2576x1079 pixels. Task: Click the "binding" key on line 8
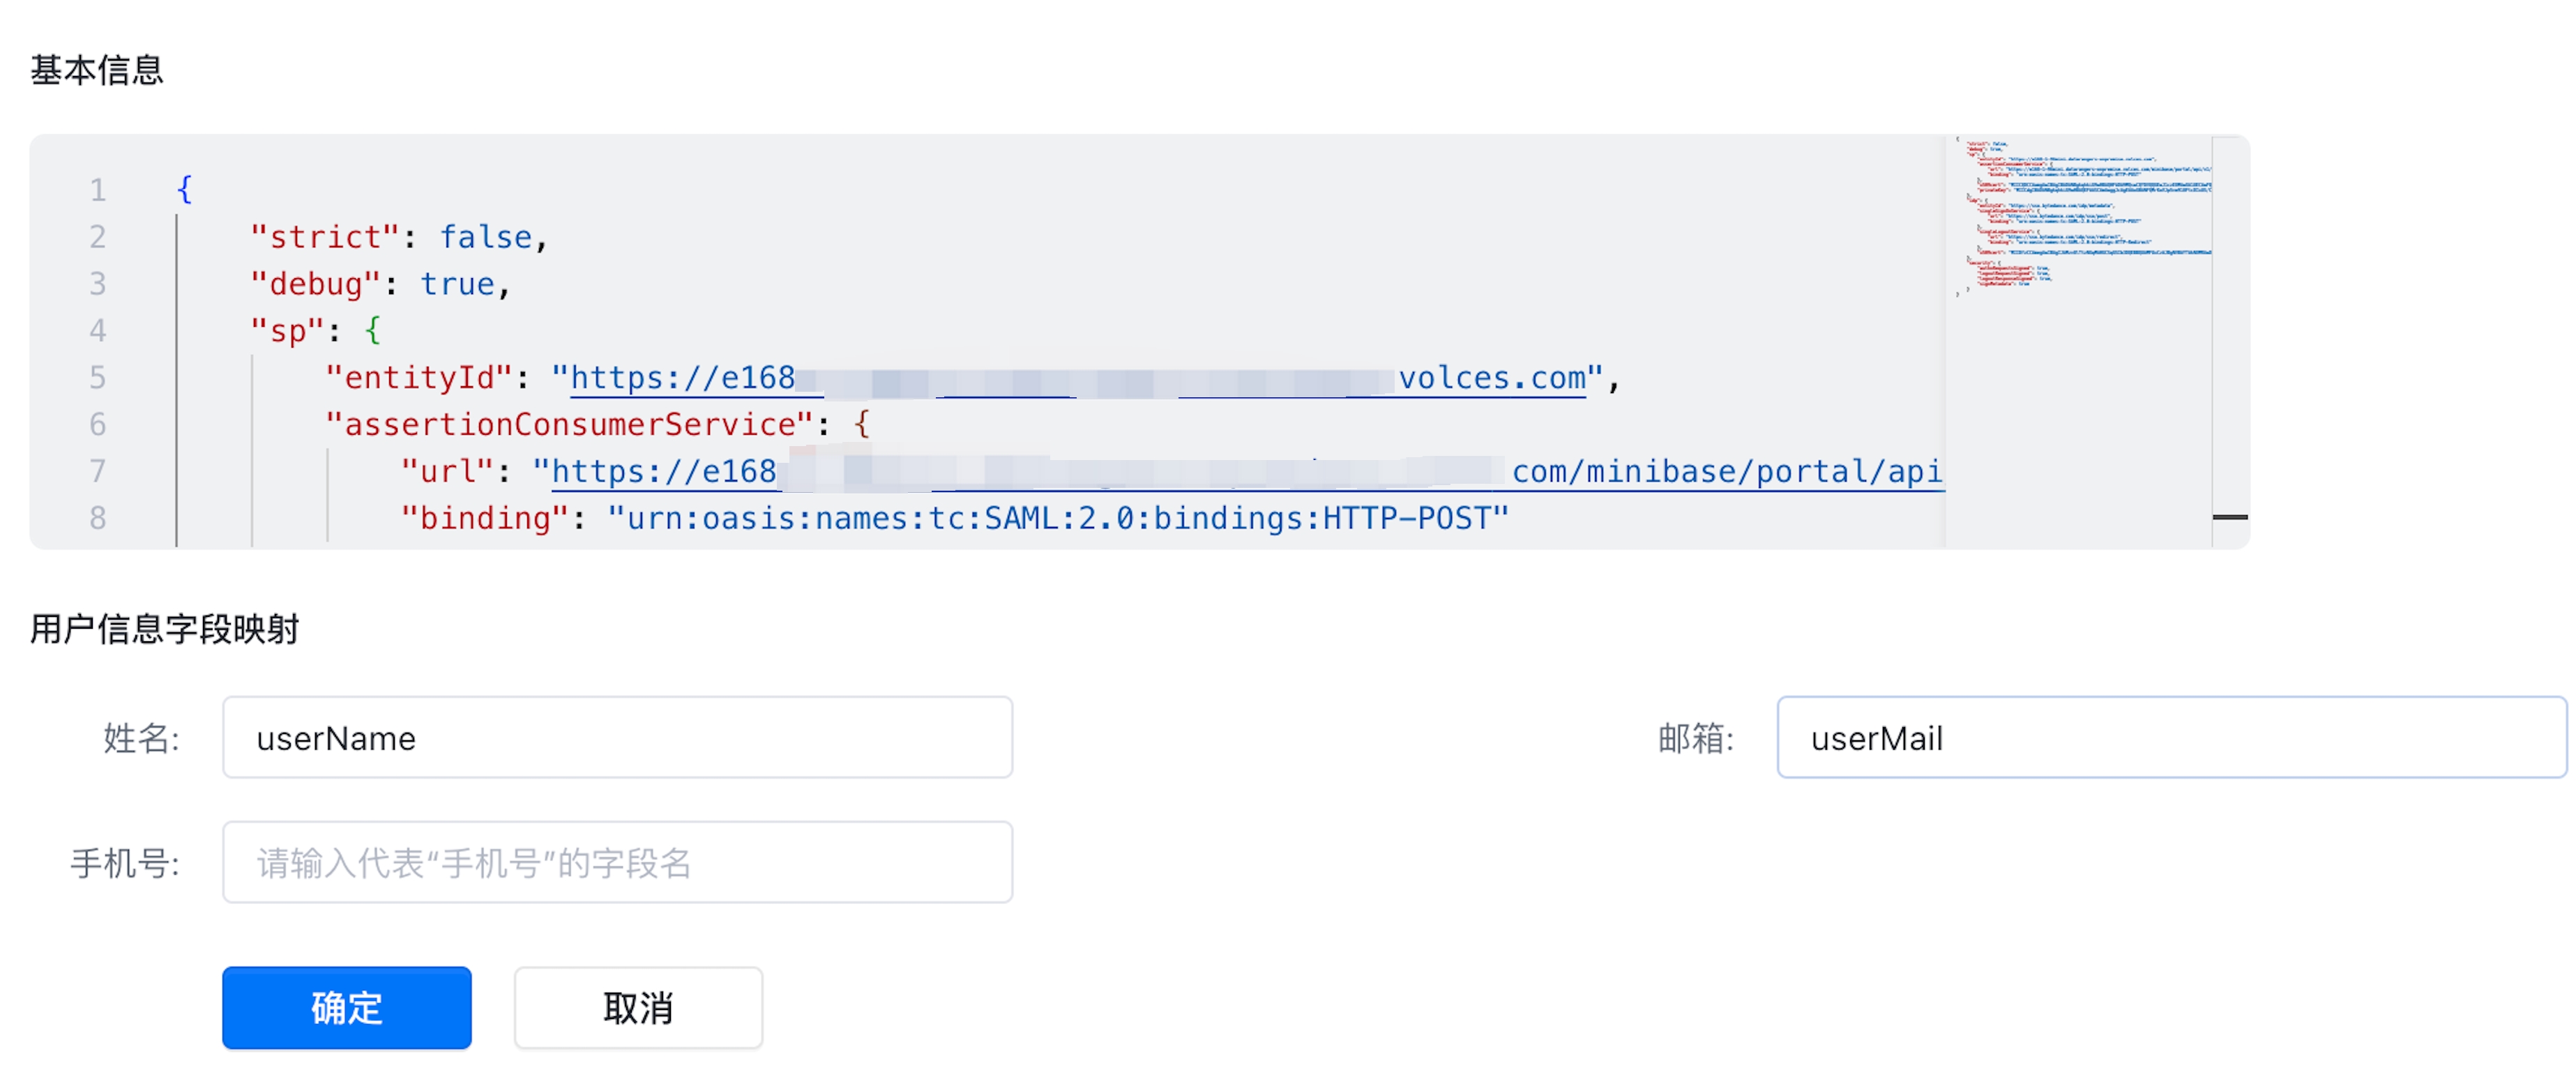485,518
